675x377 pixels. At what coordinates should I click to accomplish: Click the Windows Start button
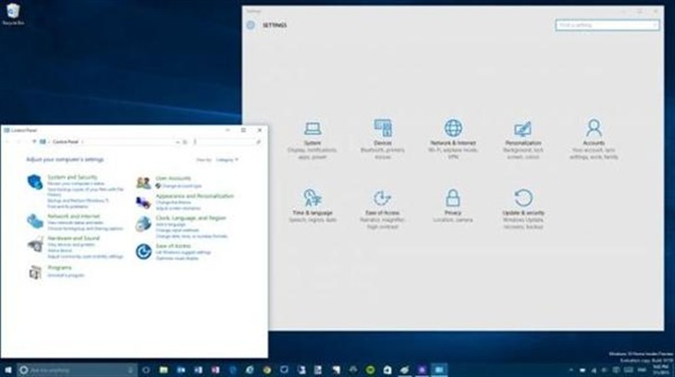[x=7, y=370]
